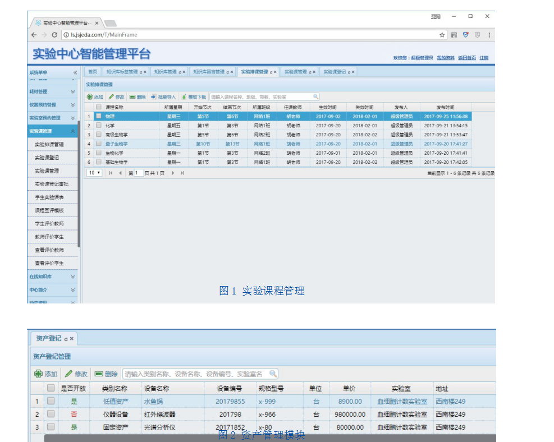
Task: Click the 注销 logout link
Action: coord(484,58)
